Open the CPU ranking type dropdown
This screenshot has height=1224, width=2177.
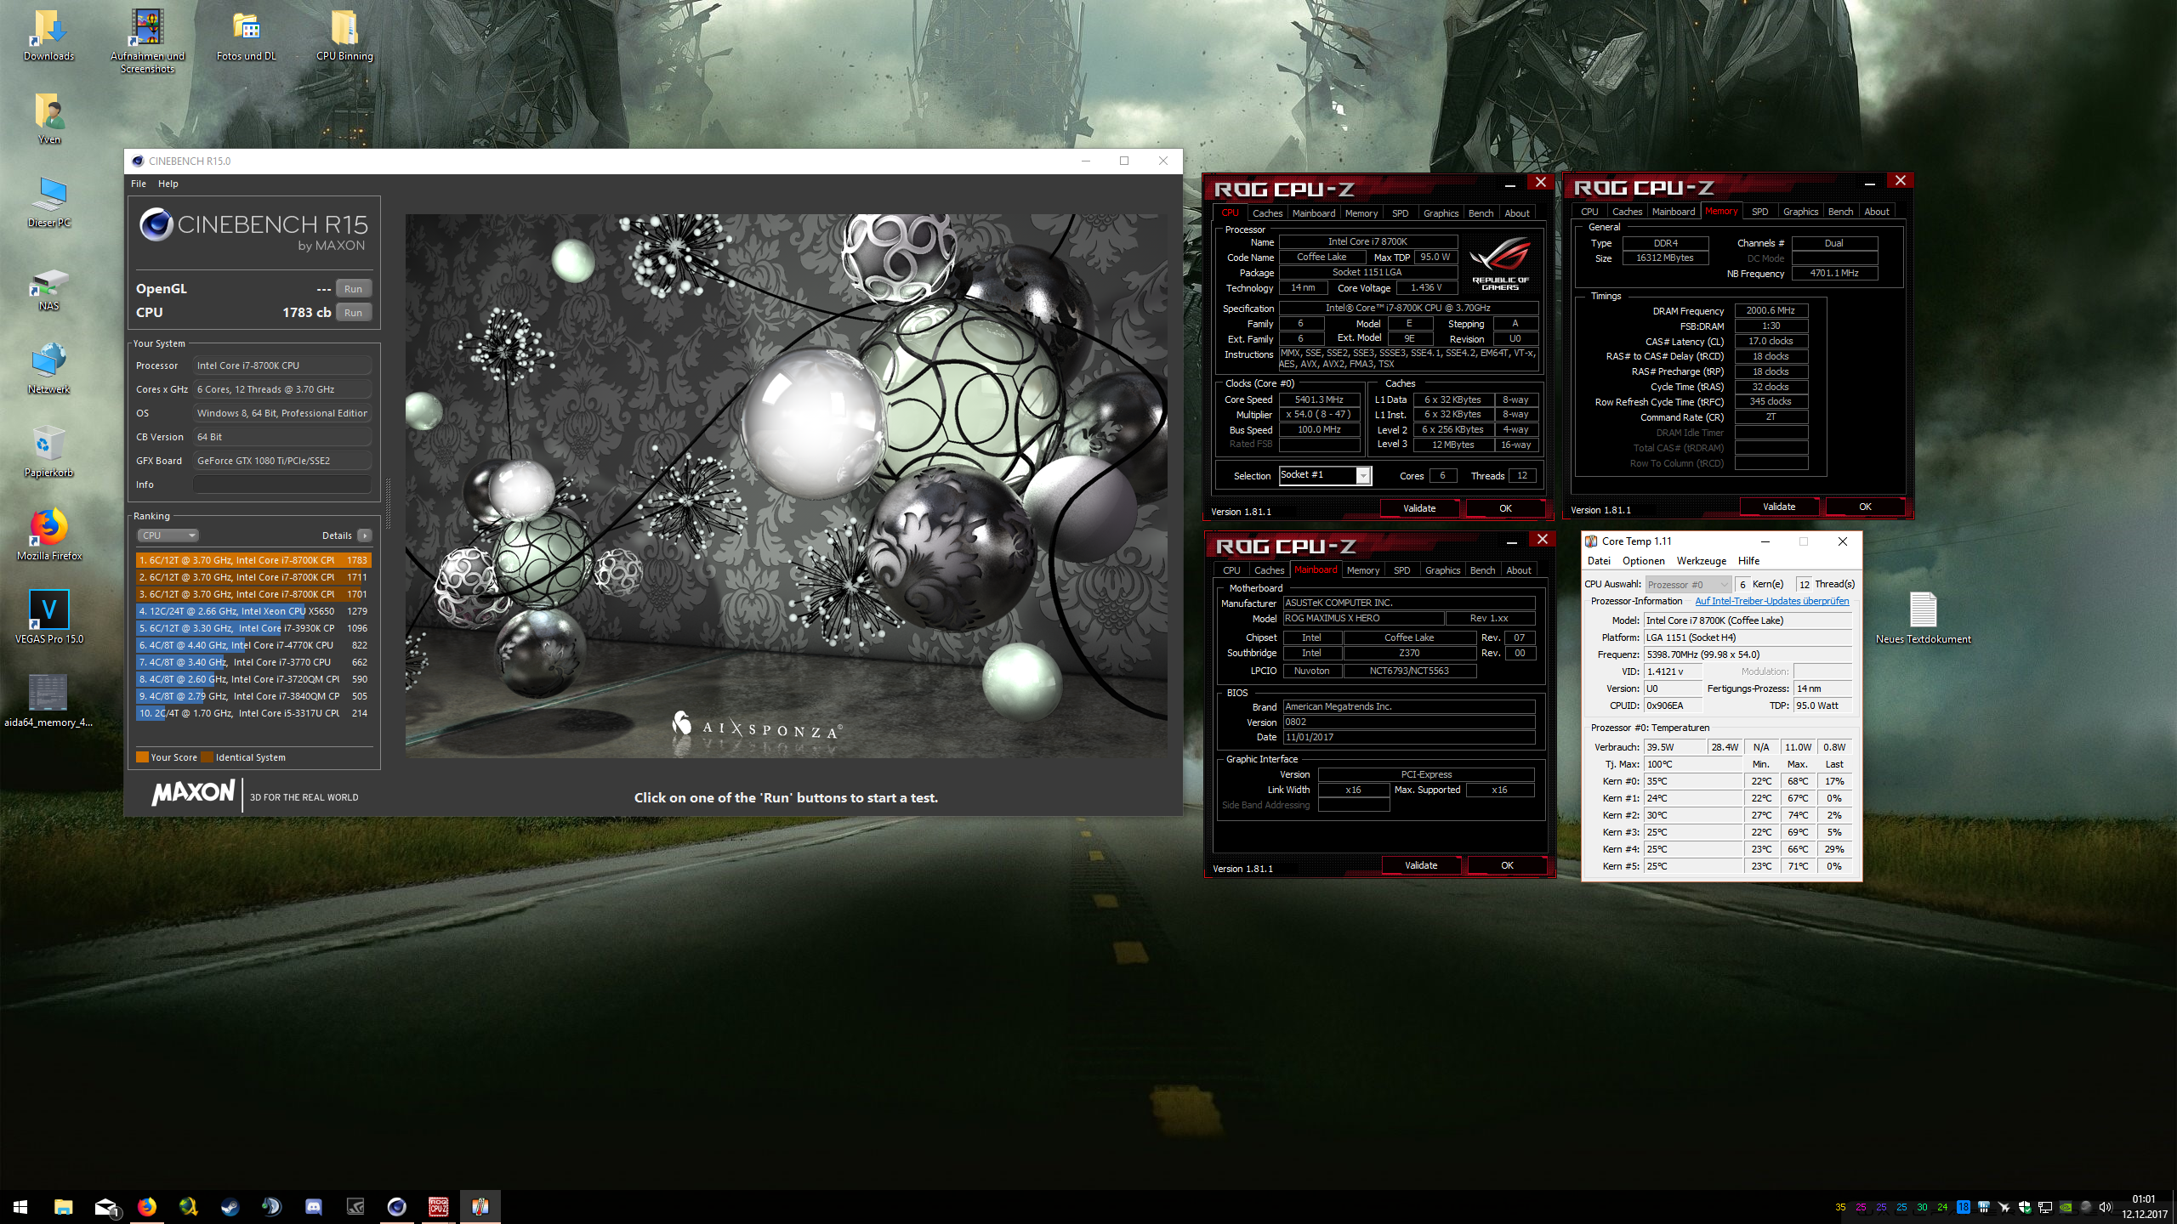(168, 535)
